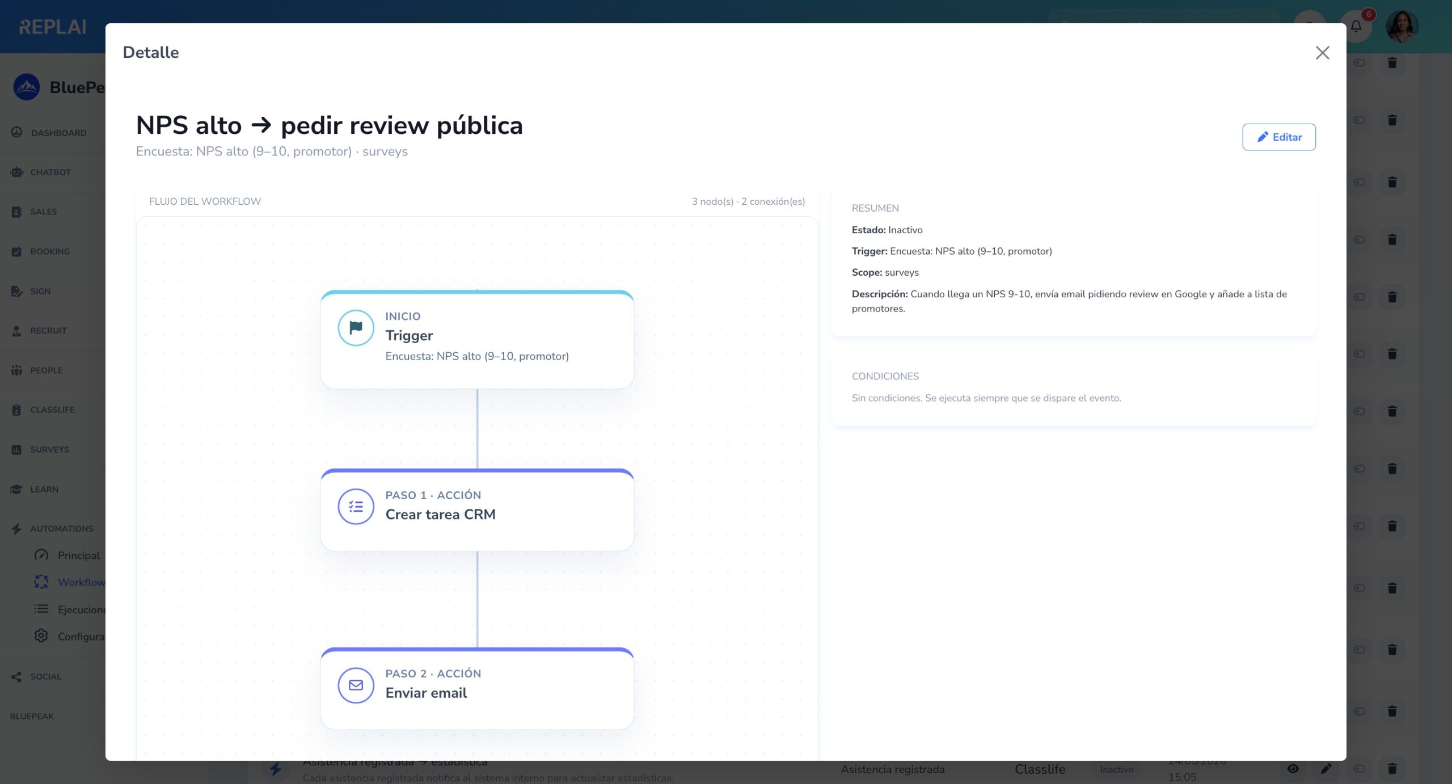The width and height of the screenshot is (1452, 784).
Task: Toggle the Asistencia registrada workflow active switch
Action: (1359, 769)
